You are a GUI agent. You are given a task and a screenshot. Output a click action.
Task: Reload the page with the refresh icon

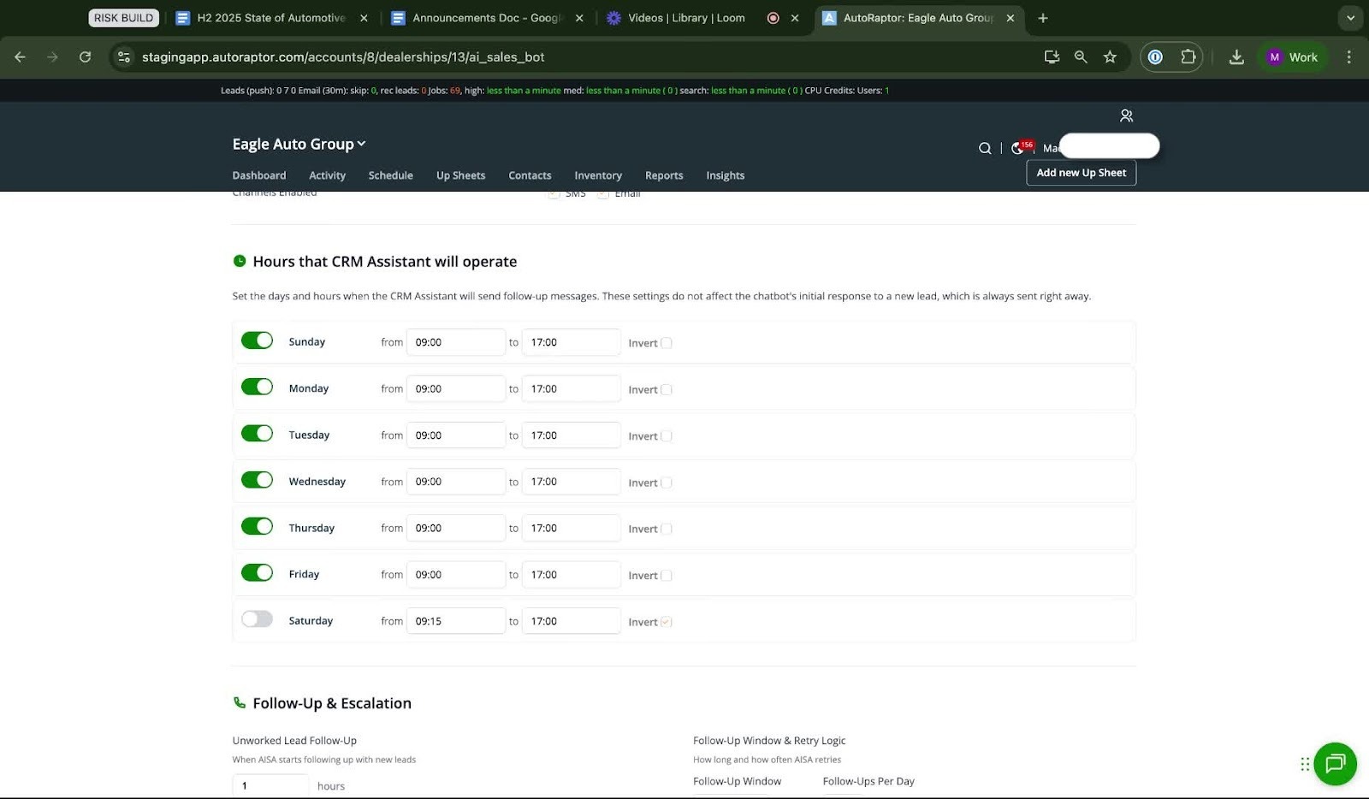click(x=85, y=57)
